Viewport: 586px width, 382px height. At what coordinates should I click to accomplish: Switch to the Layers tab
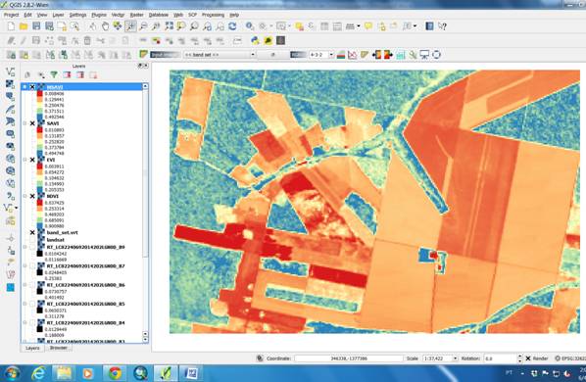32,348
